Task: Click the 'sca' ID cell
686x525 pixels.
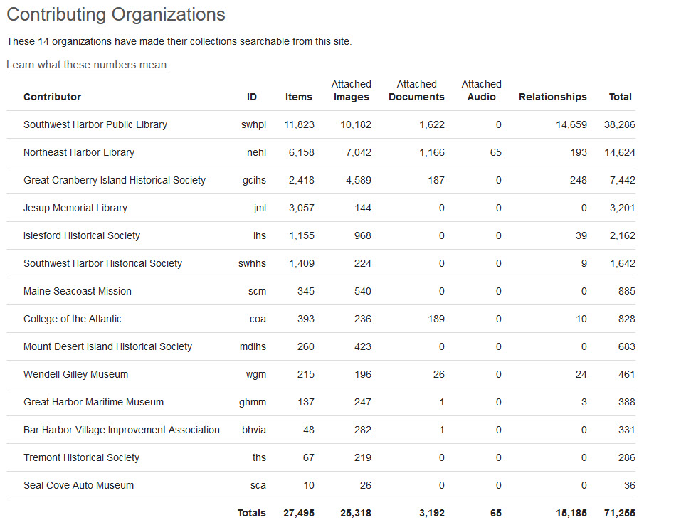Action: tap(258, 485)
